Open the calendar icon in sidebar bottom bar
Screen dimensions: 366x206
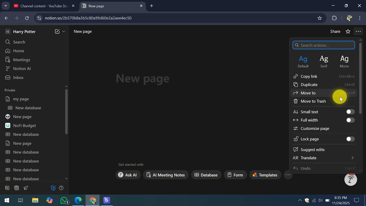[x=17, y=188]
